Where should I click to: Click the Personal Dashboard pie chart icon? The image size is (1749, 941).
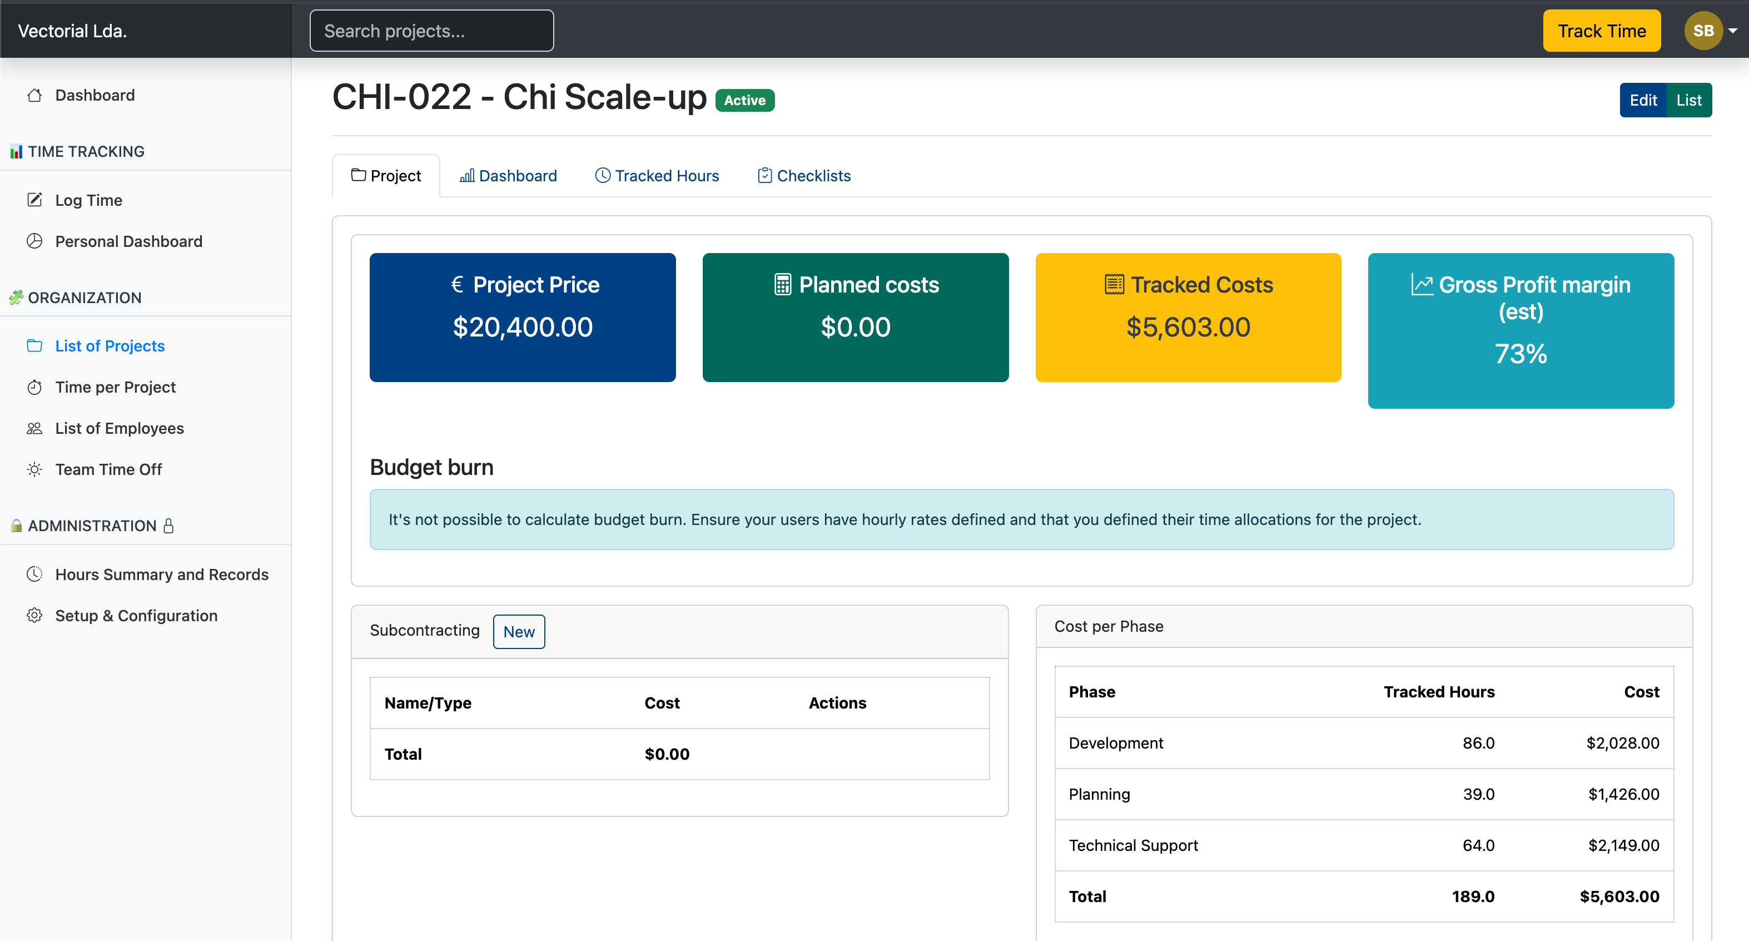point(34,241)
